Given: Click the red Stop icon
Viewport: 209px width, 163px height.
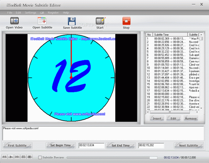Looking at the screenshot, I should point(126,21).
